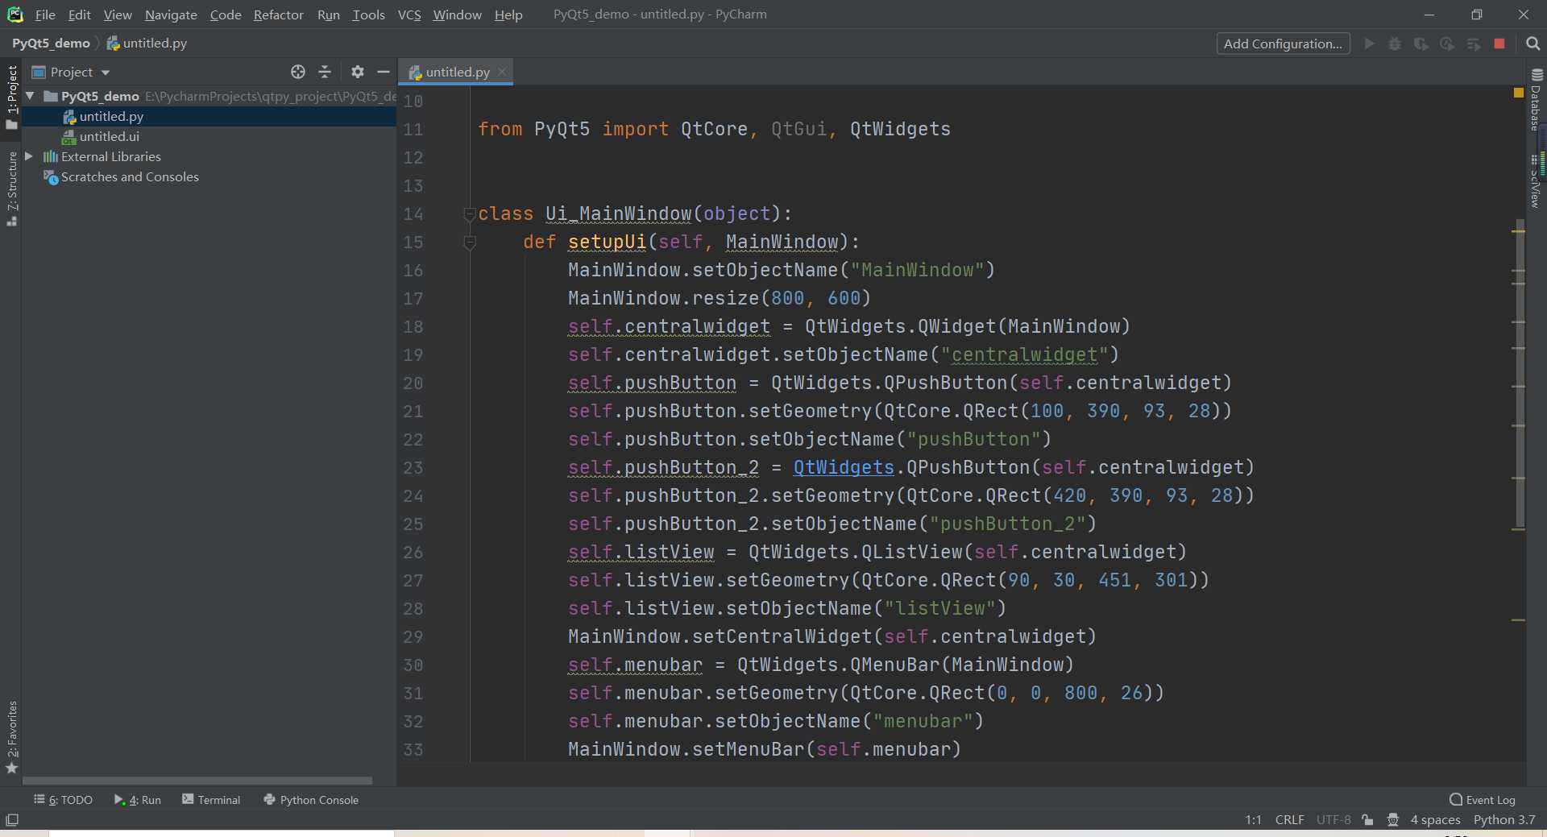
Task: Click PyCharm logo icon in title bar
Action: click(x=15, y=15)
